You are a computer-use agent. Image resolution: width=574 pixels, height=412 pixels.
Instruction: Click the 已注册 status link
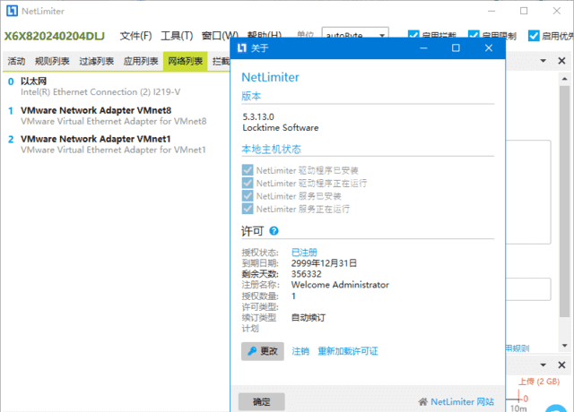click(304, 253)
